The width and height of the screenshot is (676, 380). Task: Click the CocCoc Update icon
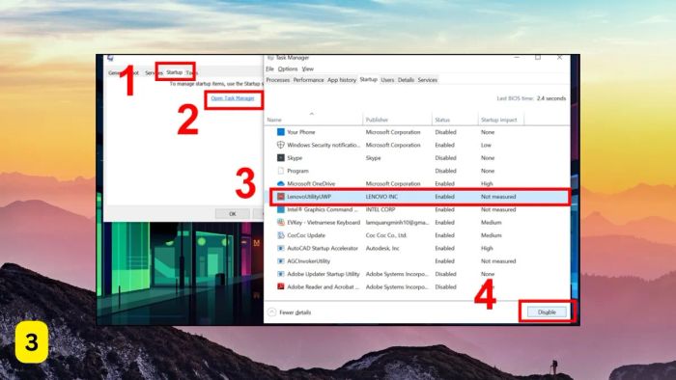(x=281, y=235)
